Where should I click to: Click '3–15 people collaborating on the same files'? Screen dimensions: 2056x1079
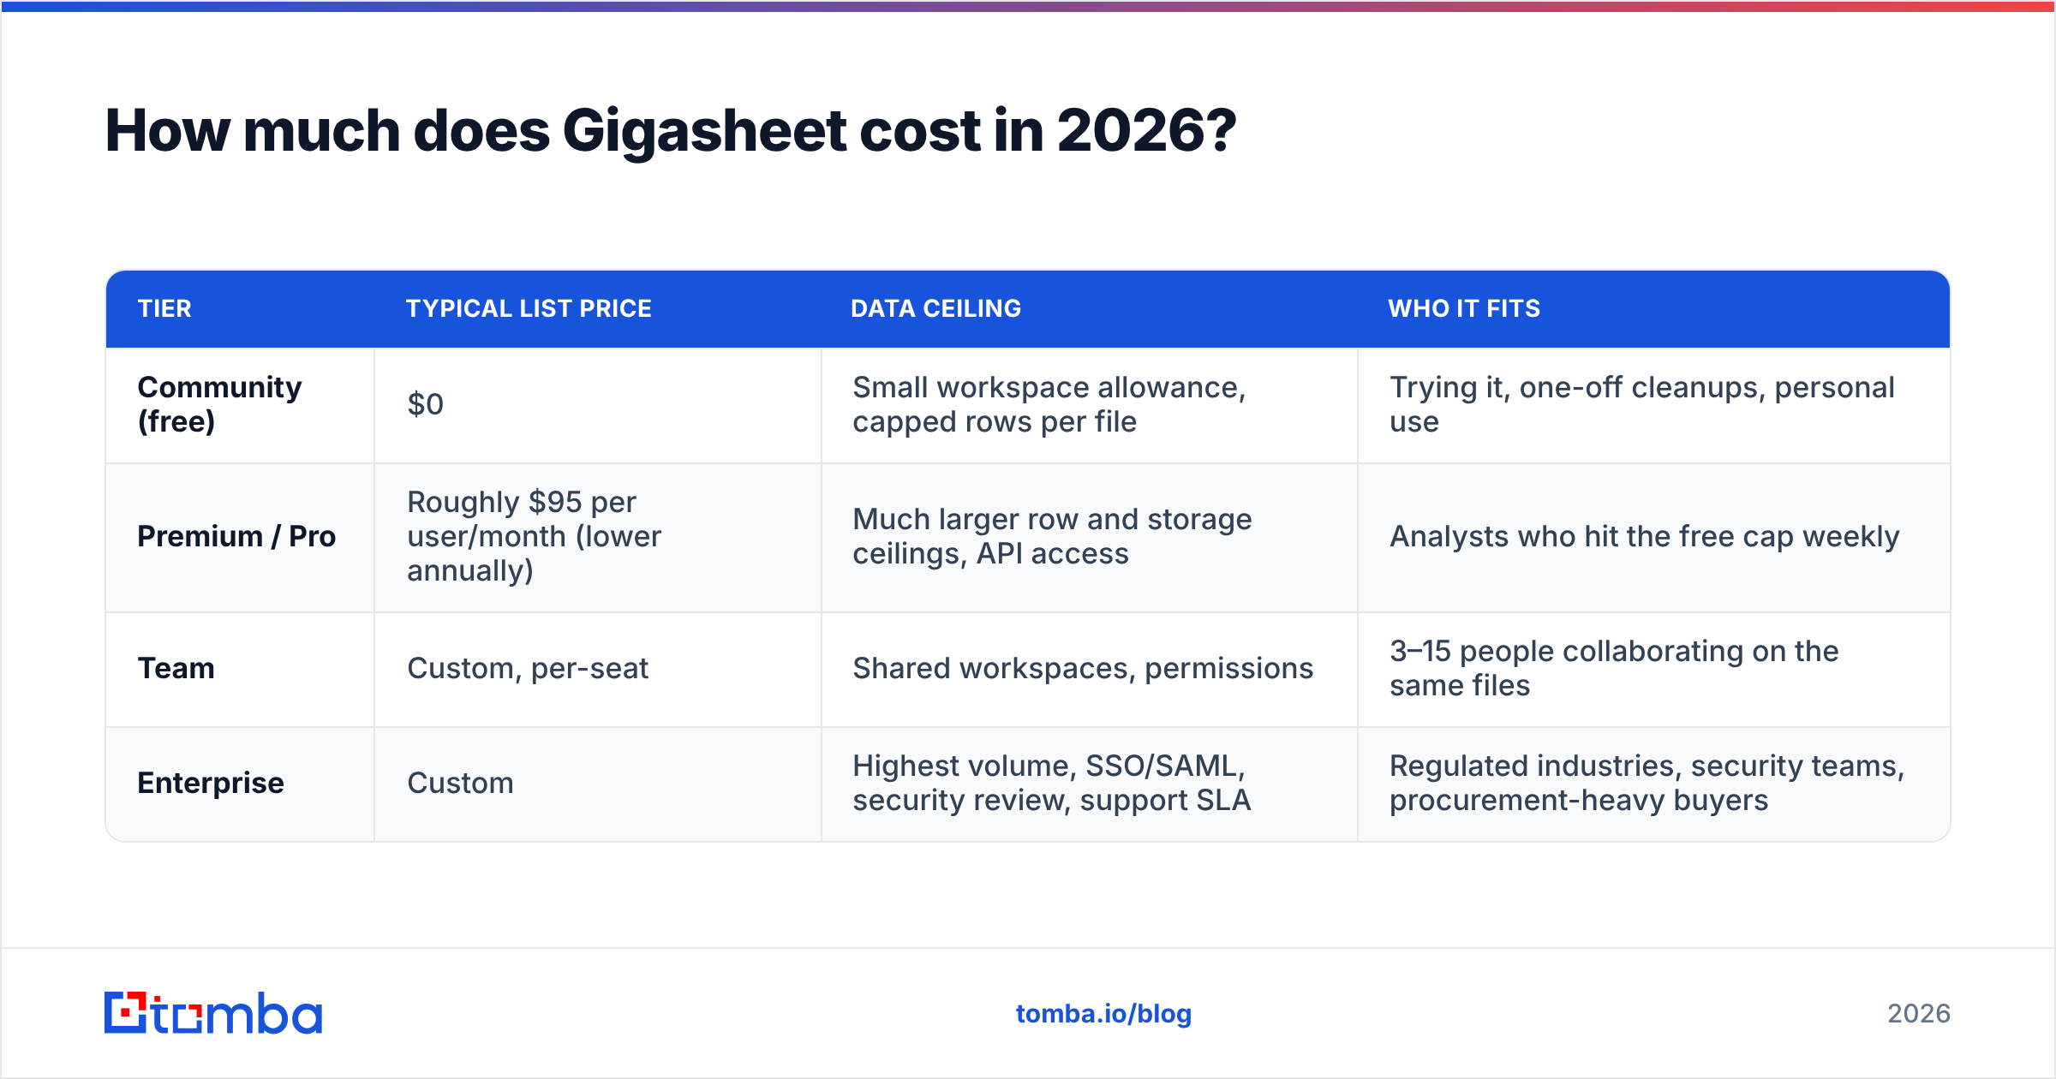(x=1654, y=669)
